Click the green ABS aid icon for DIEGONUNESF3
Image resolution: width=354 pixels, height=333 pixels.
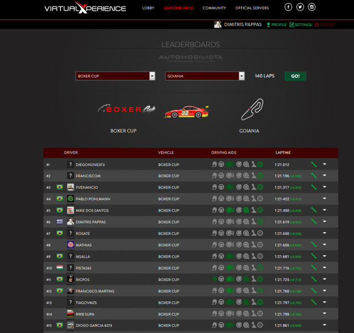coord(230,164)
